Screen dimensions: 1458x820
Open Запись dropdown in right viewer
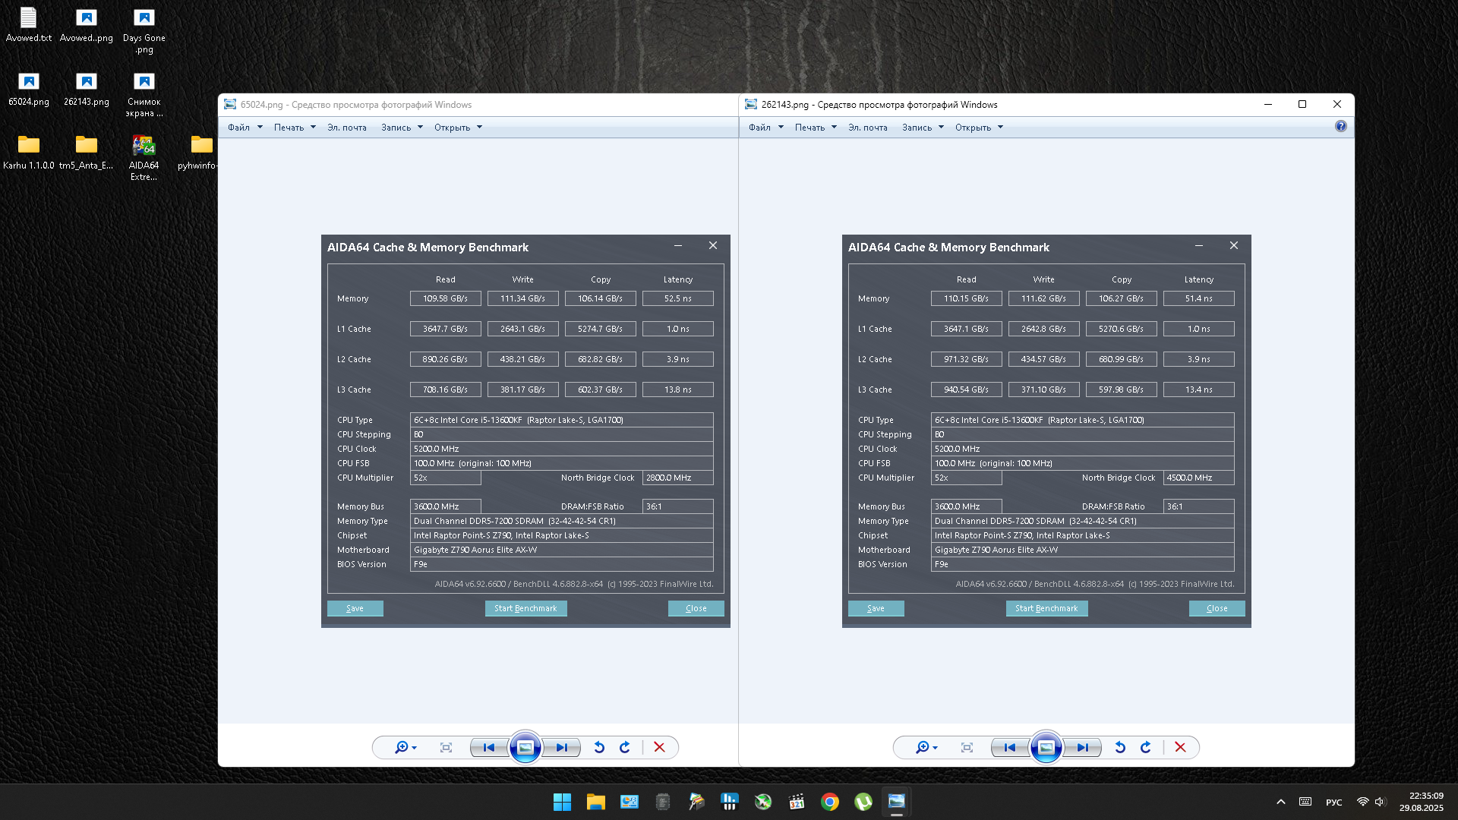tap(922, 128)
